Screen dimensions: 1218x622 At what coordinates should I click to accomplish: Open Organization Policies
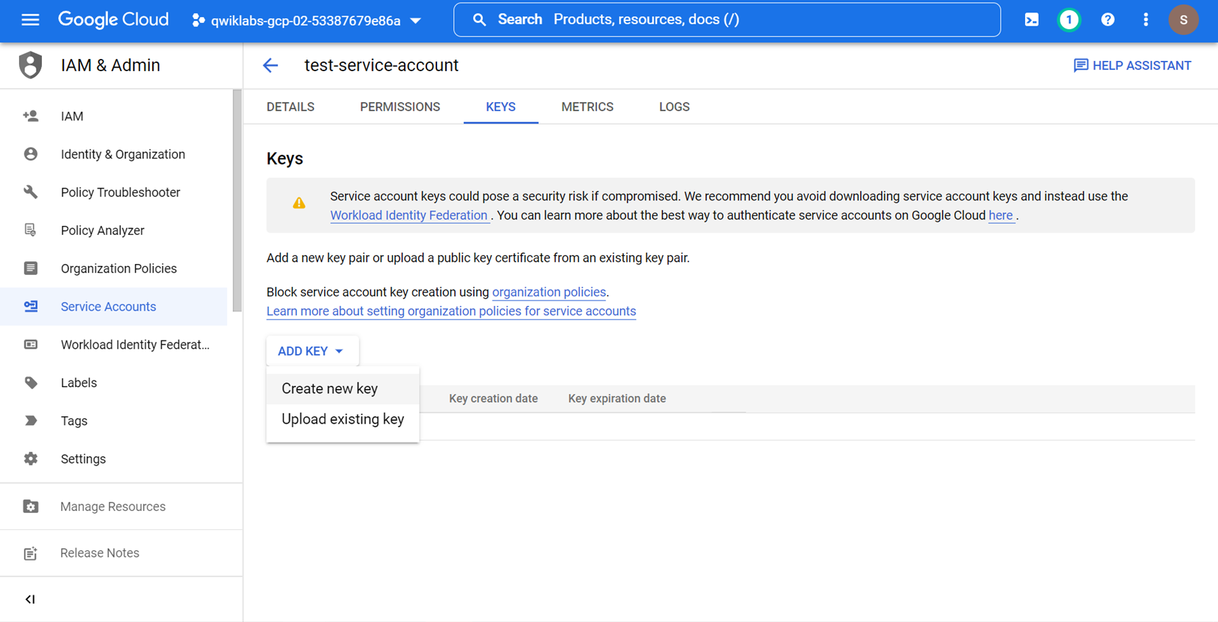[x=114, y=268]
